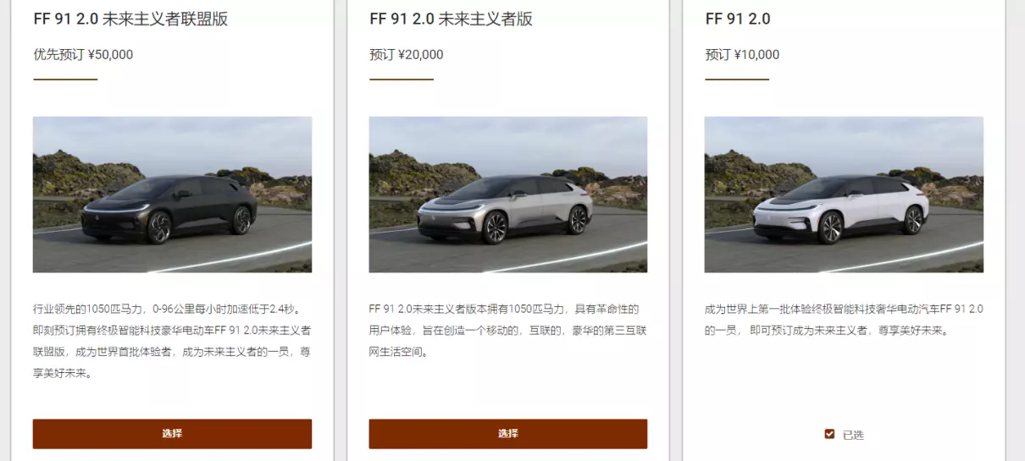Choose 选择 for the 未来主义者版 package

click(x=508, y=434)
